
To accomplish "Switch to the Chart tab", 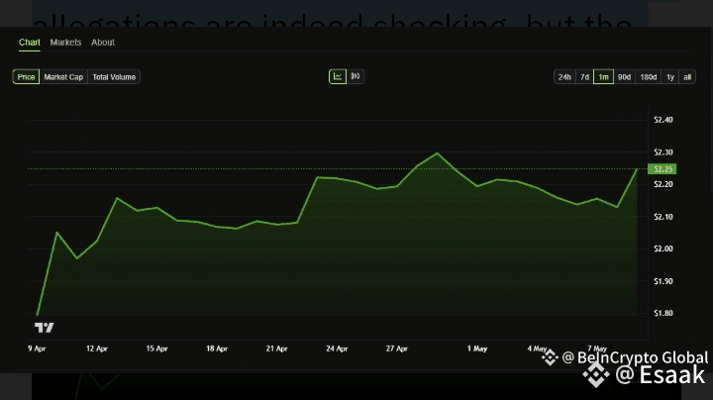I will tap(29, 43).
